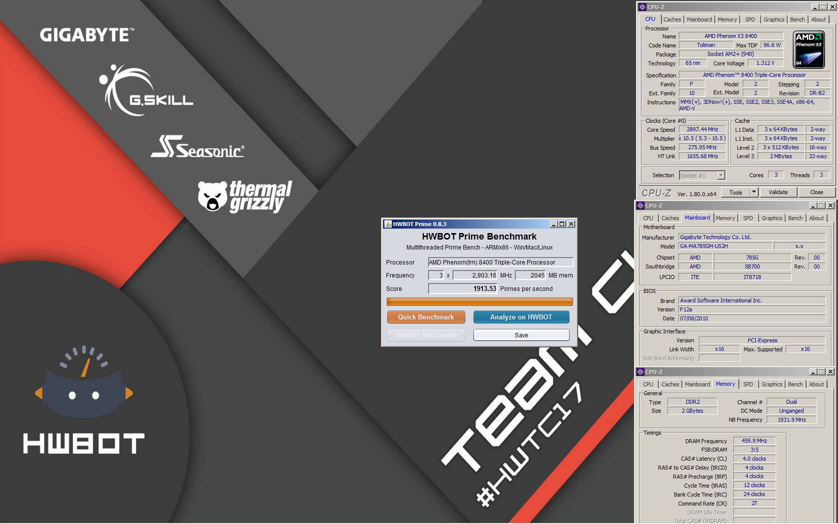Screen dimensions: 838x524
Task: Open the Memory tab in the top CPU-Z window
Action: (x=727, y=19)
